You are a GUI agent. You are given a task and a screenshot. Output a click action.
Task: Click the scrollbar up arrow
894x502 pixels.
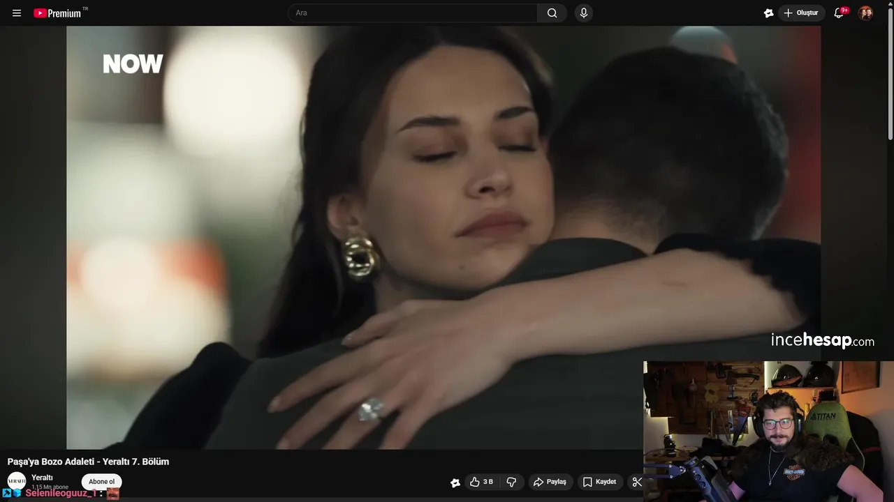(x=890, y=3)
